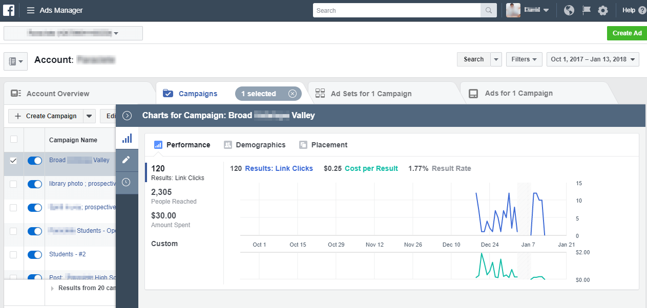Open the Account Overview tab
This screenshot has width=647, height=308.
pos(57,94)
